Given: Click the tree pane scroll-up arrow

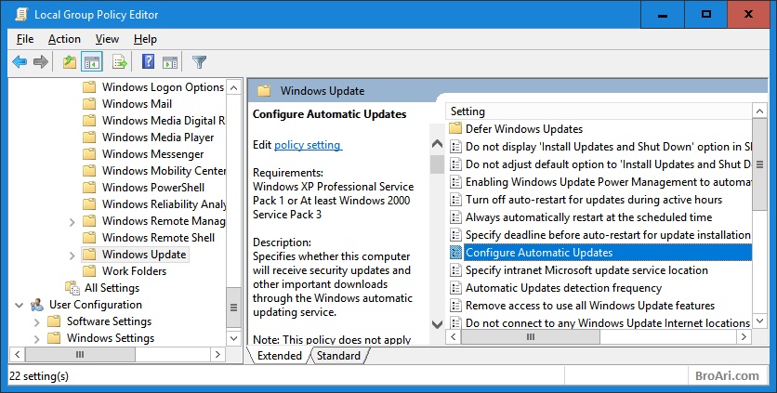Looking at the screenshot, I should click(x=234, y=87).
